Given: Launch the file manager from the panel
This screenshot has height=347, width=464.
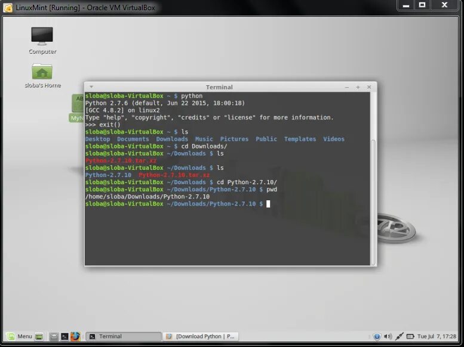Looking at the screenshot, I should coord(54,336).
